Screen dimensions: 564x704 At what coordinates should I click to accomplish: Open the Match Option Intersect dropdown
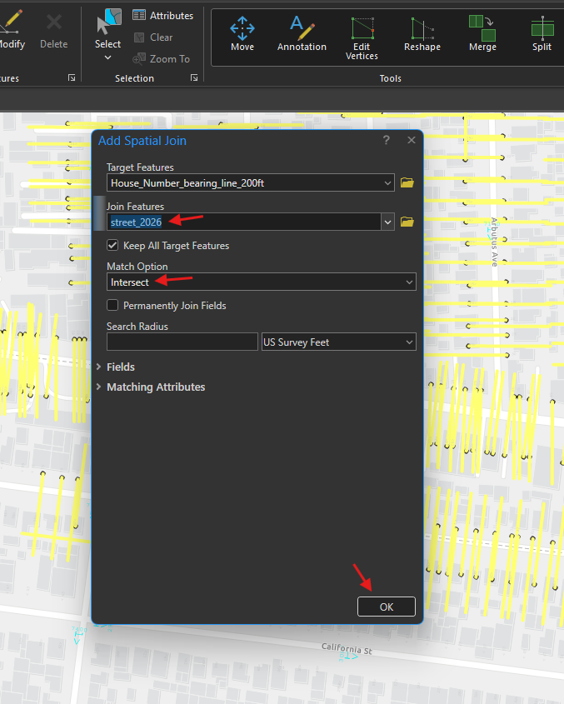click(262, 282)
